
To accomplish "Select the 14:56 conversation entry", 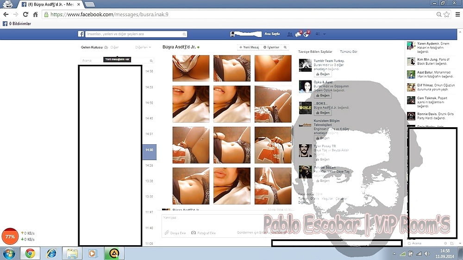I will (149, 71).
